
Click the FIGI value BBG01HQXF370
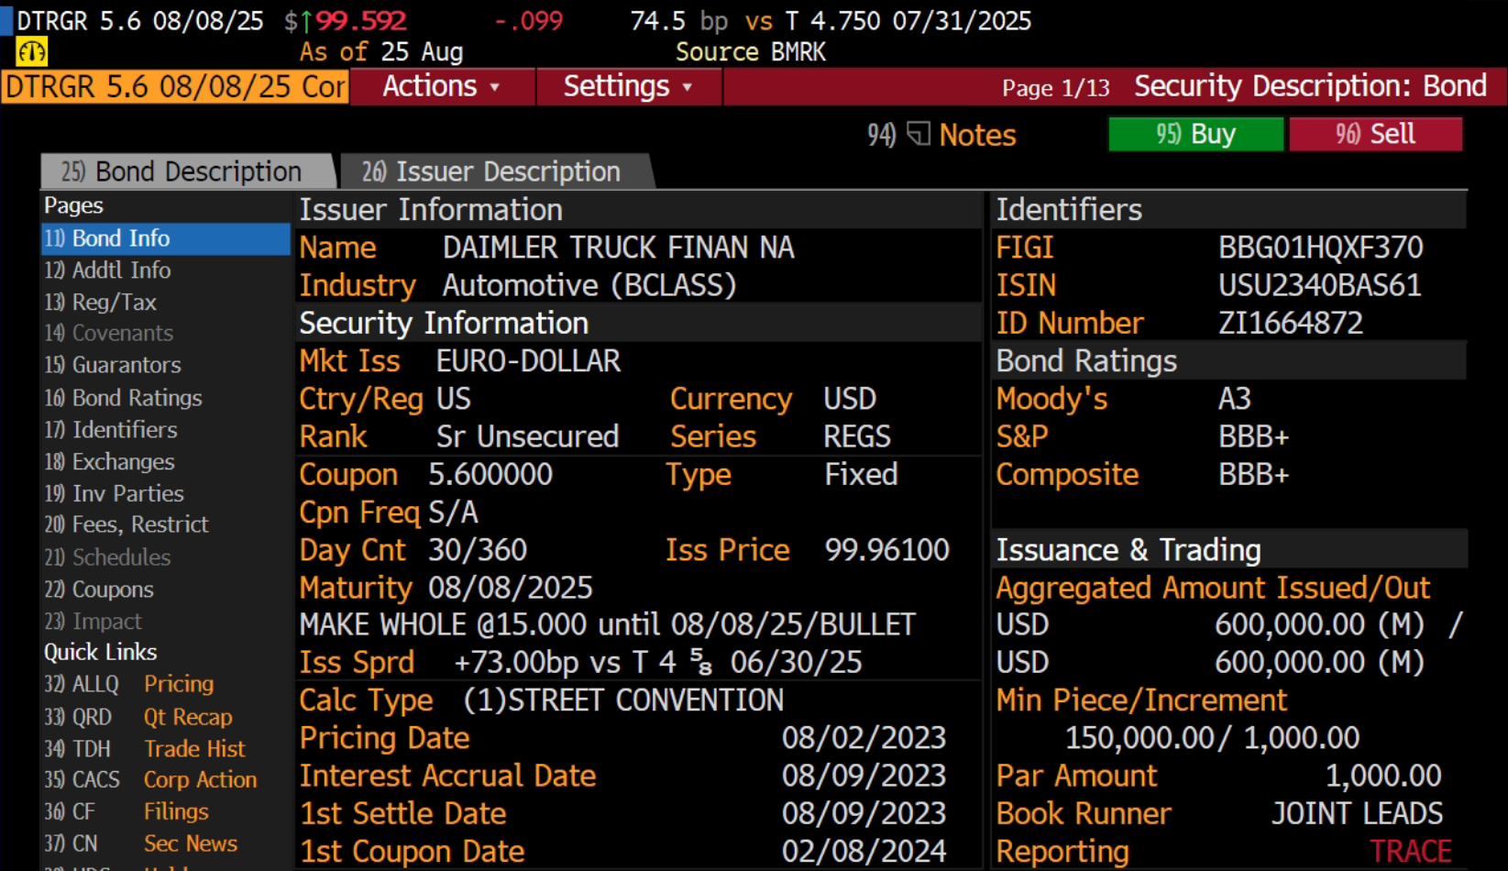point(1320,248)
